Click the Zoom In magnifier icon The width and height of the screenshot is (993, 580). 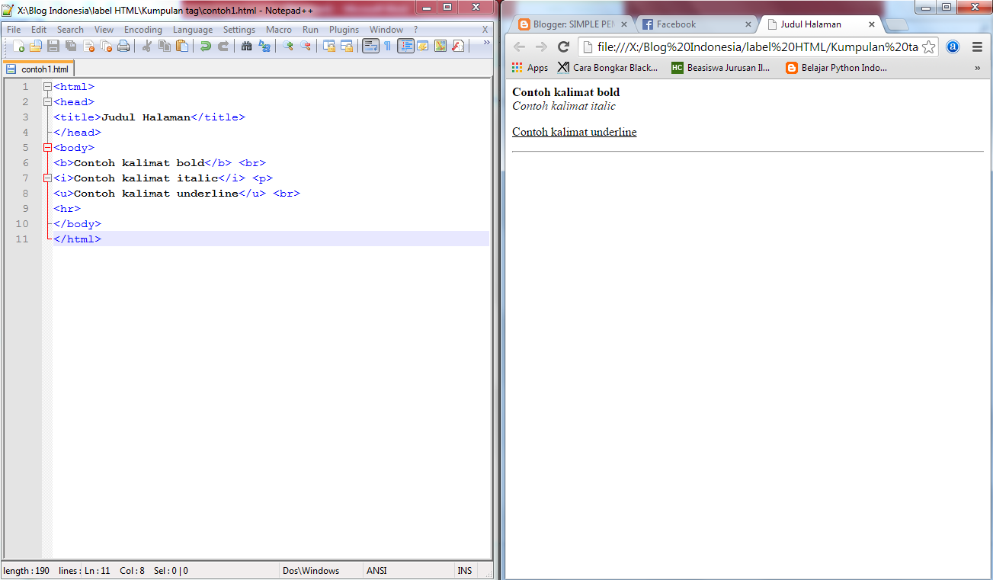[x=288, y=46]
